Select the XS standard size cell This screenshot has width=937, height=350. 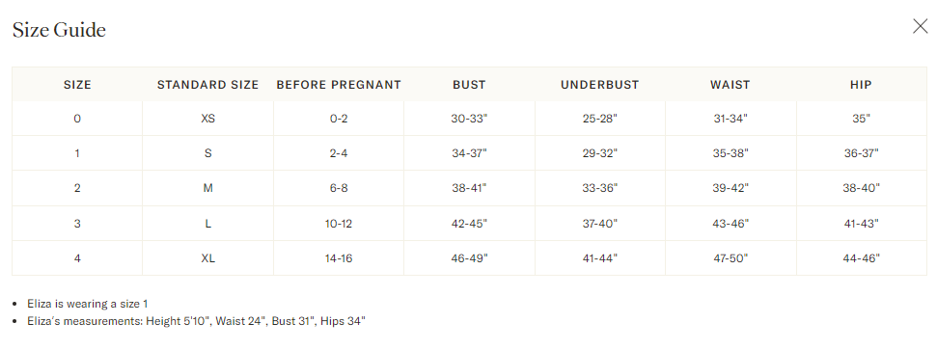click(x=208, y=119)
